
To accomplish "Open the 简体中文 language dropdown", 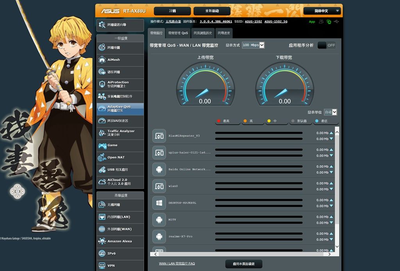I will [x=323, y=11].
